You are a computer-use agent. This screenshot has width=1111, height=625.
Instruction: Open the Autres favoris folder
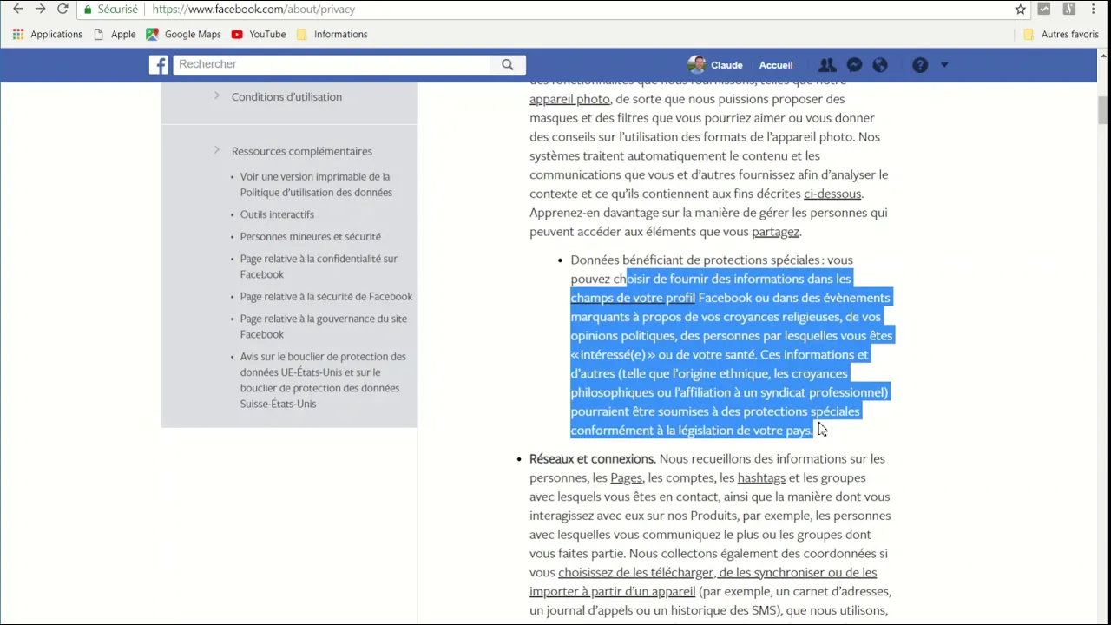[1061, 34]
